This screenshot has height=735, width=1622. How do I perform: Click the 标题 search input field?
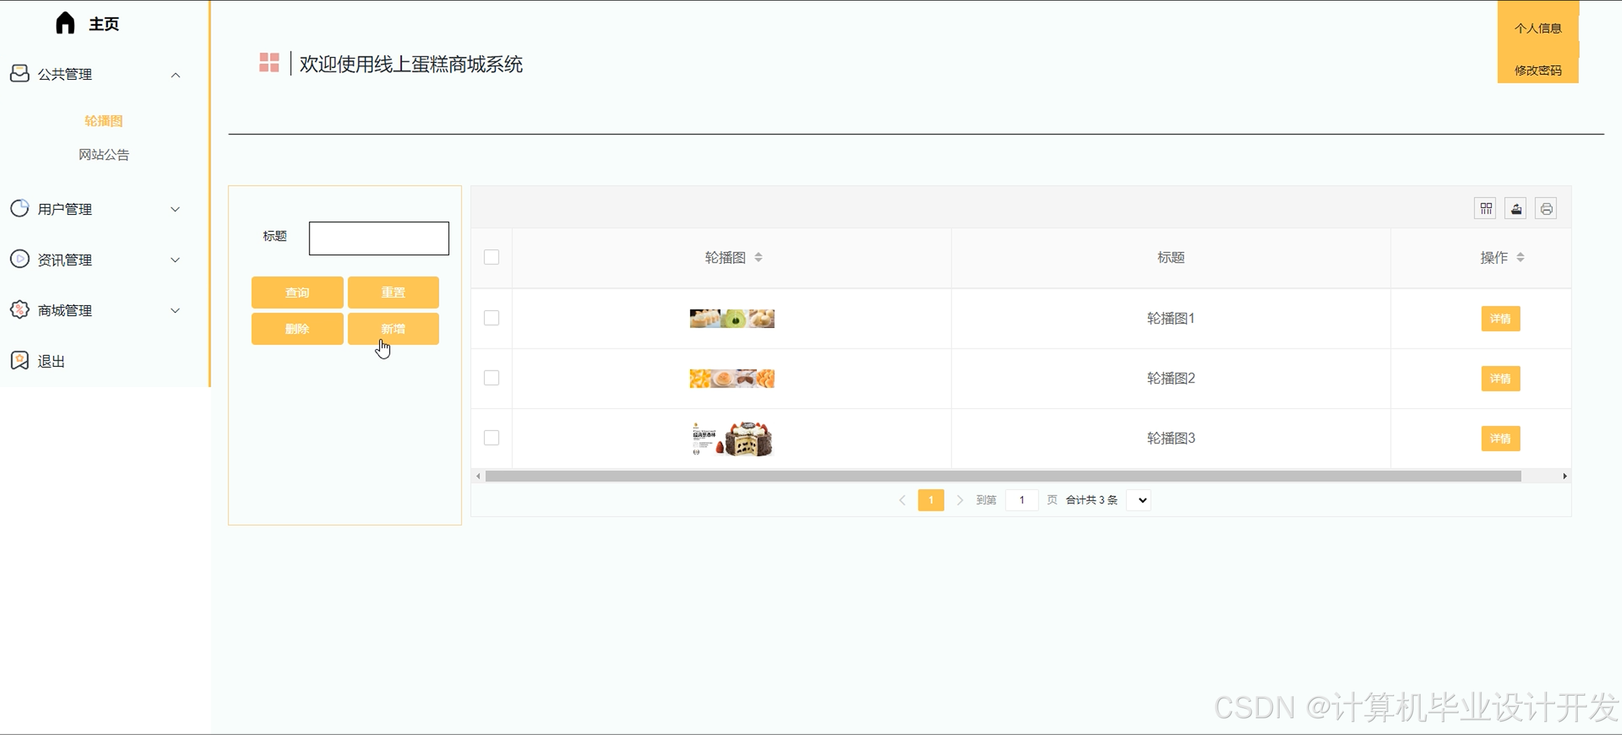point(378,238)
